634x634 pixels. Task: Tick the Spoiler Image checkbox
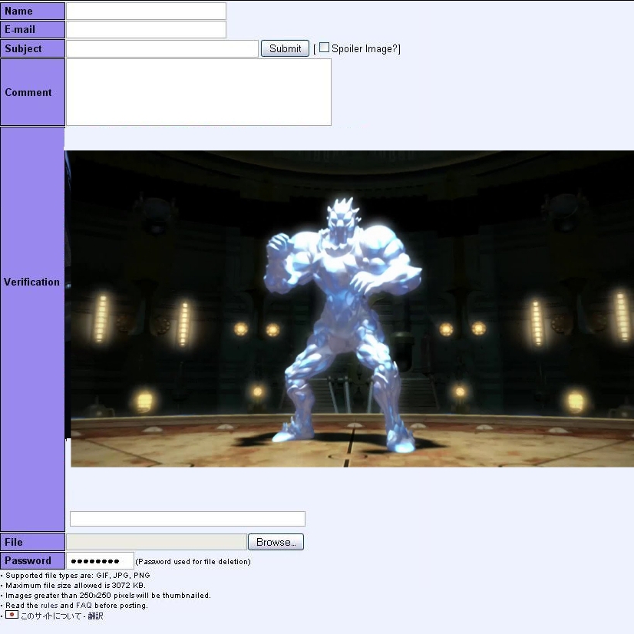tap(324, 48)
